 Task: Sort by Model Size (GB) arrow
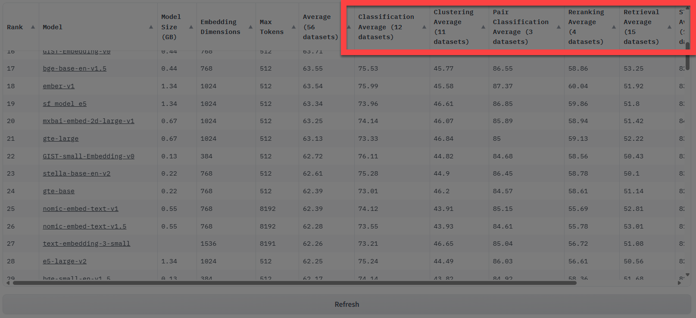click(191, 27)
